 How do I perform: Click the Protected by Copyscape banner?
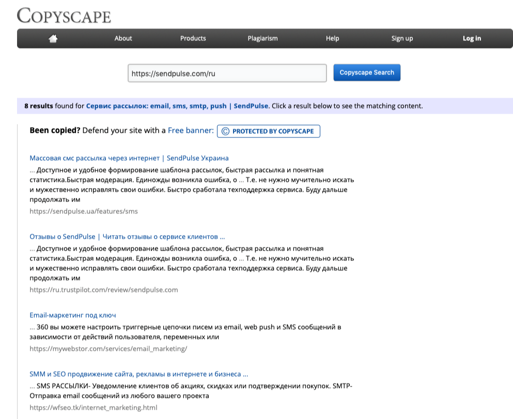pyautogui.click(x=268, y=131)
